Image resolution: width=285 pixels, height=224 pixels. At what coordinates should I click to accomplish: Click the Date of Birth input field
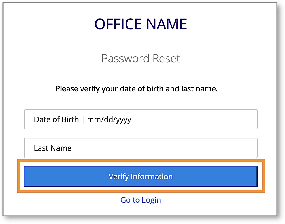pos(140,119)
